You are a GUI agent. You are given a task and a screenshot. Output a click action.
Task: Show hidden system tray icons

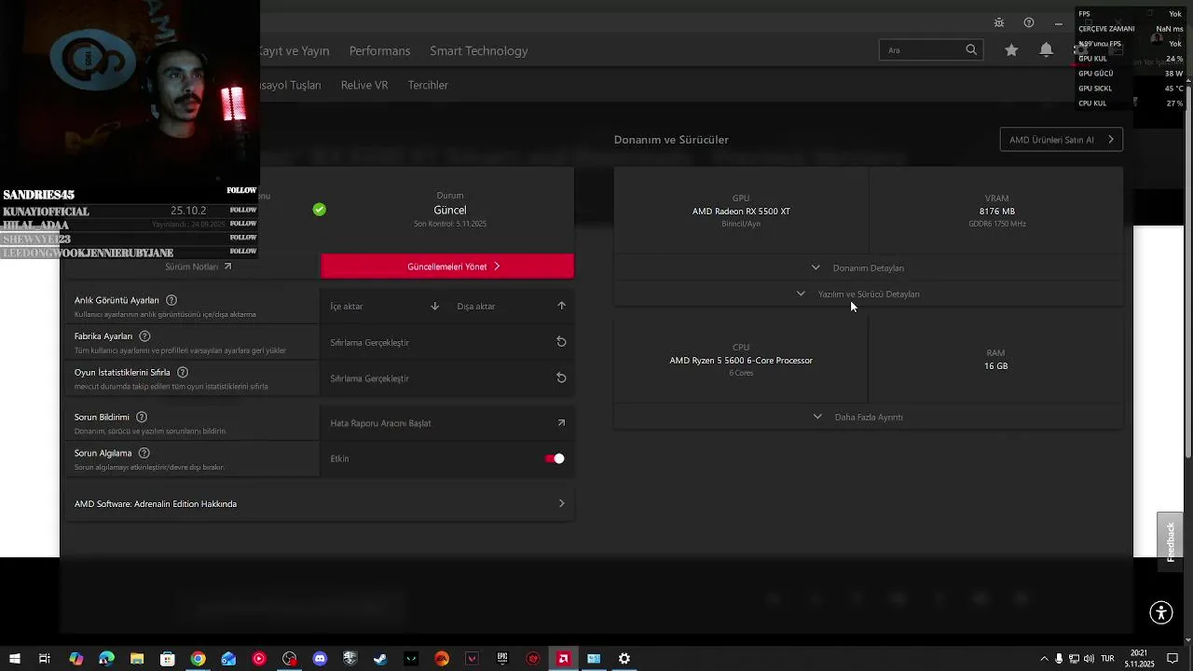pos(1044,659)
